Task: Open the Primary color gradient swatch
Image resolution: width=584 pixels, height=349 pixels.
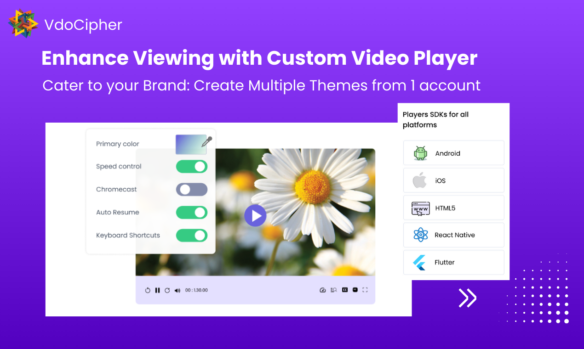Action: pyautogui.click(x=191, y=144)
